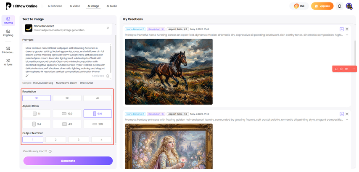Screen dimensions: 359x172
Task: Switch to AI Enhance tab
Action: (55, 6)
